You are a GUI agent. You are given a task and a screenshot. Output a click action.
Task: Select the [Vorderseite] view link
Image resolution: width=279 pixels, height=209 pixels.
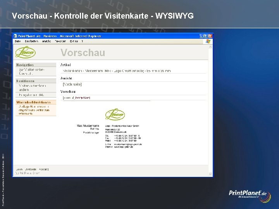[72, 84]
